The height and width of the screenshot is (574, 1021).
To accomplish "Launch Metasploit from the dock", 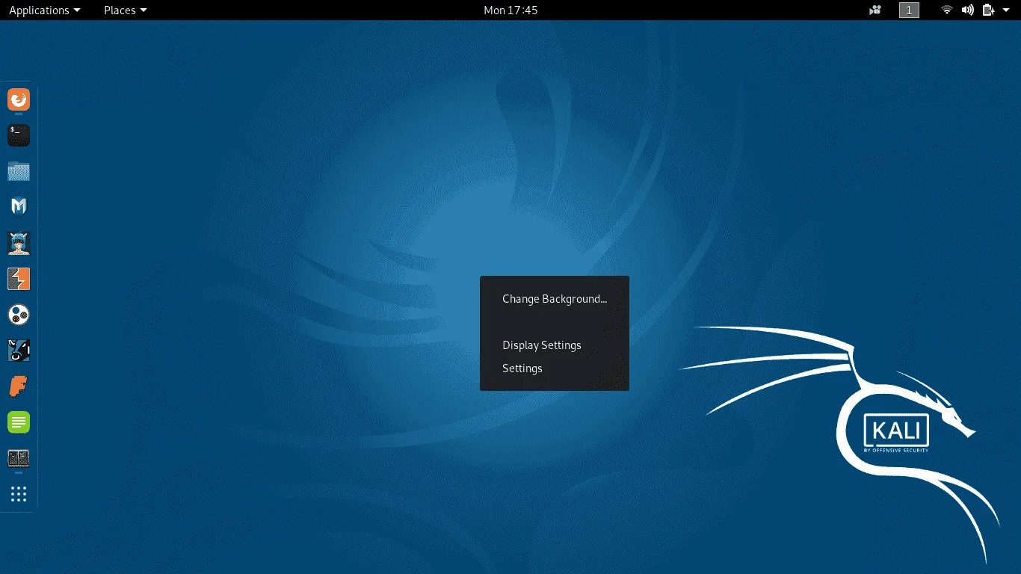I will coord(19,207).
